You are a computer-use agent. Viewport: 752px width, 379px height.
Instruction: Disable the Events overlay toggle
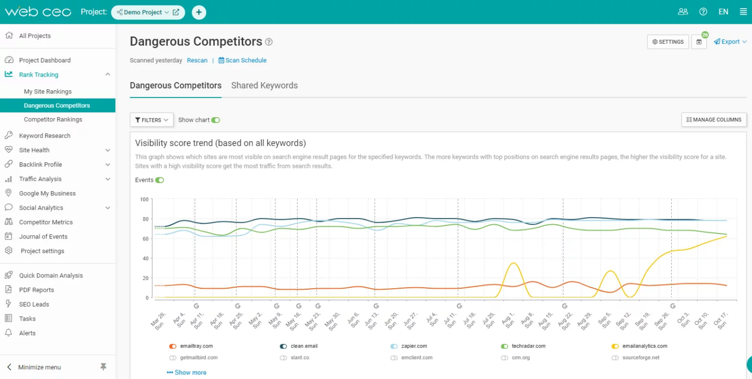click(x=161, y=180)
